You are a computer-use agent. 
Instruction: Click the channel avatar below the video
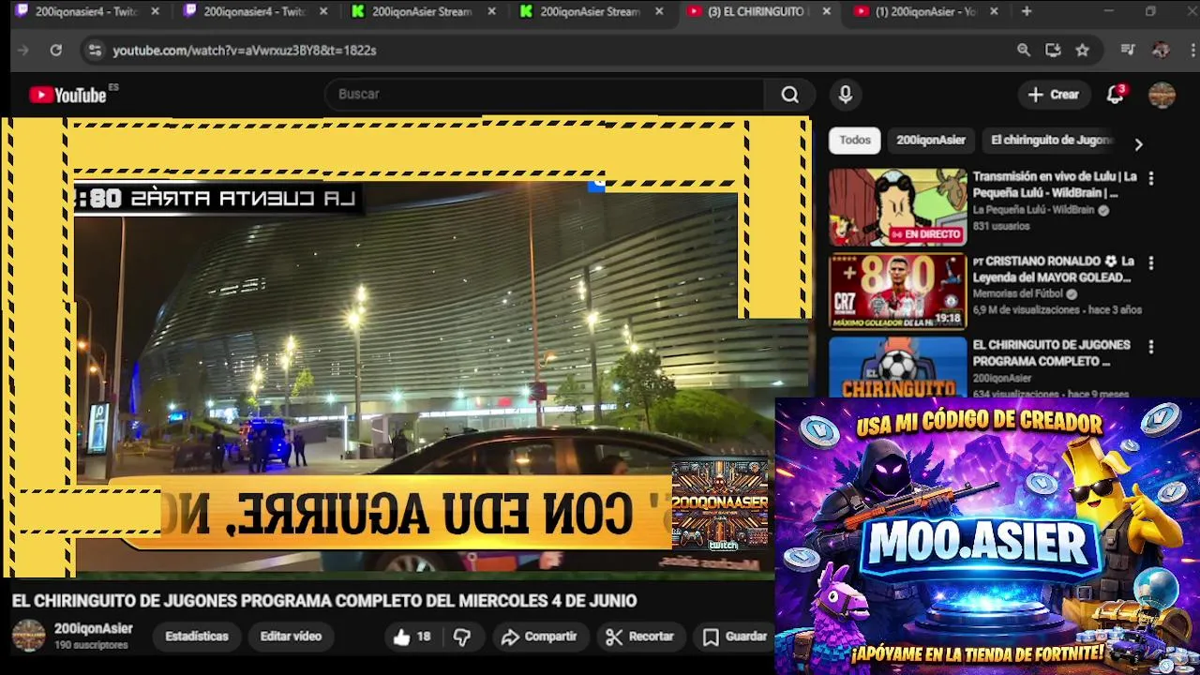[28, 636]
